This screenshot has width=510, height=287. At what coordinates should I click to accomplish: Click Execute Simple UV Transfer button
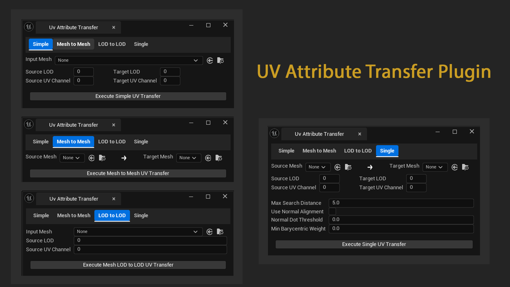point(128,96)
